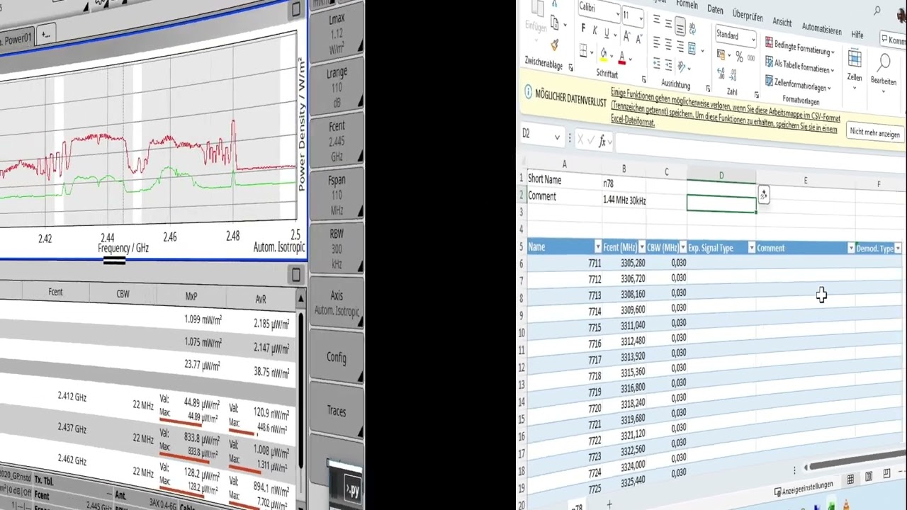907x510 pixels.
Task: Open the Bedingte Formatierung icon menu
Action: (x=769, y=43)
